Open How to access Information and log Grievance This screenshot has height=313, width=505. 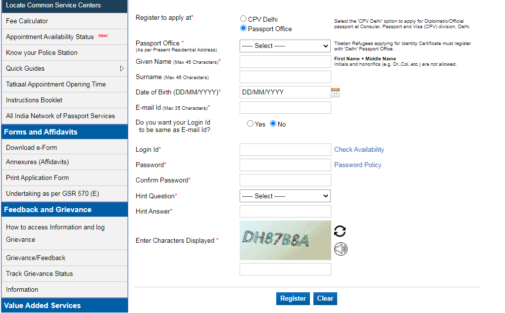point(64,233)
